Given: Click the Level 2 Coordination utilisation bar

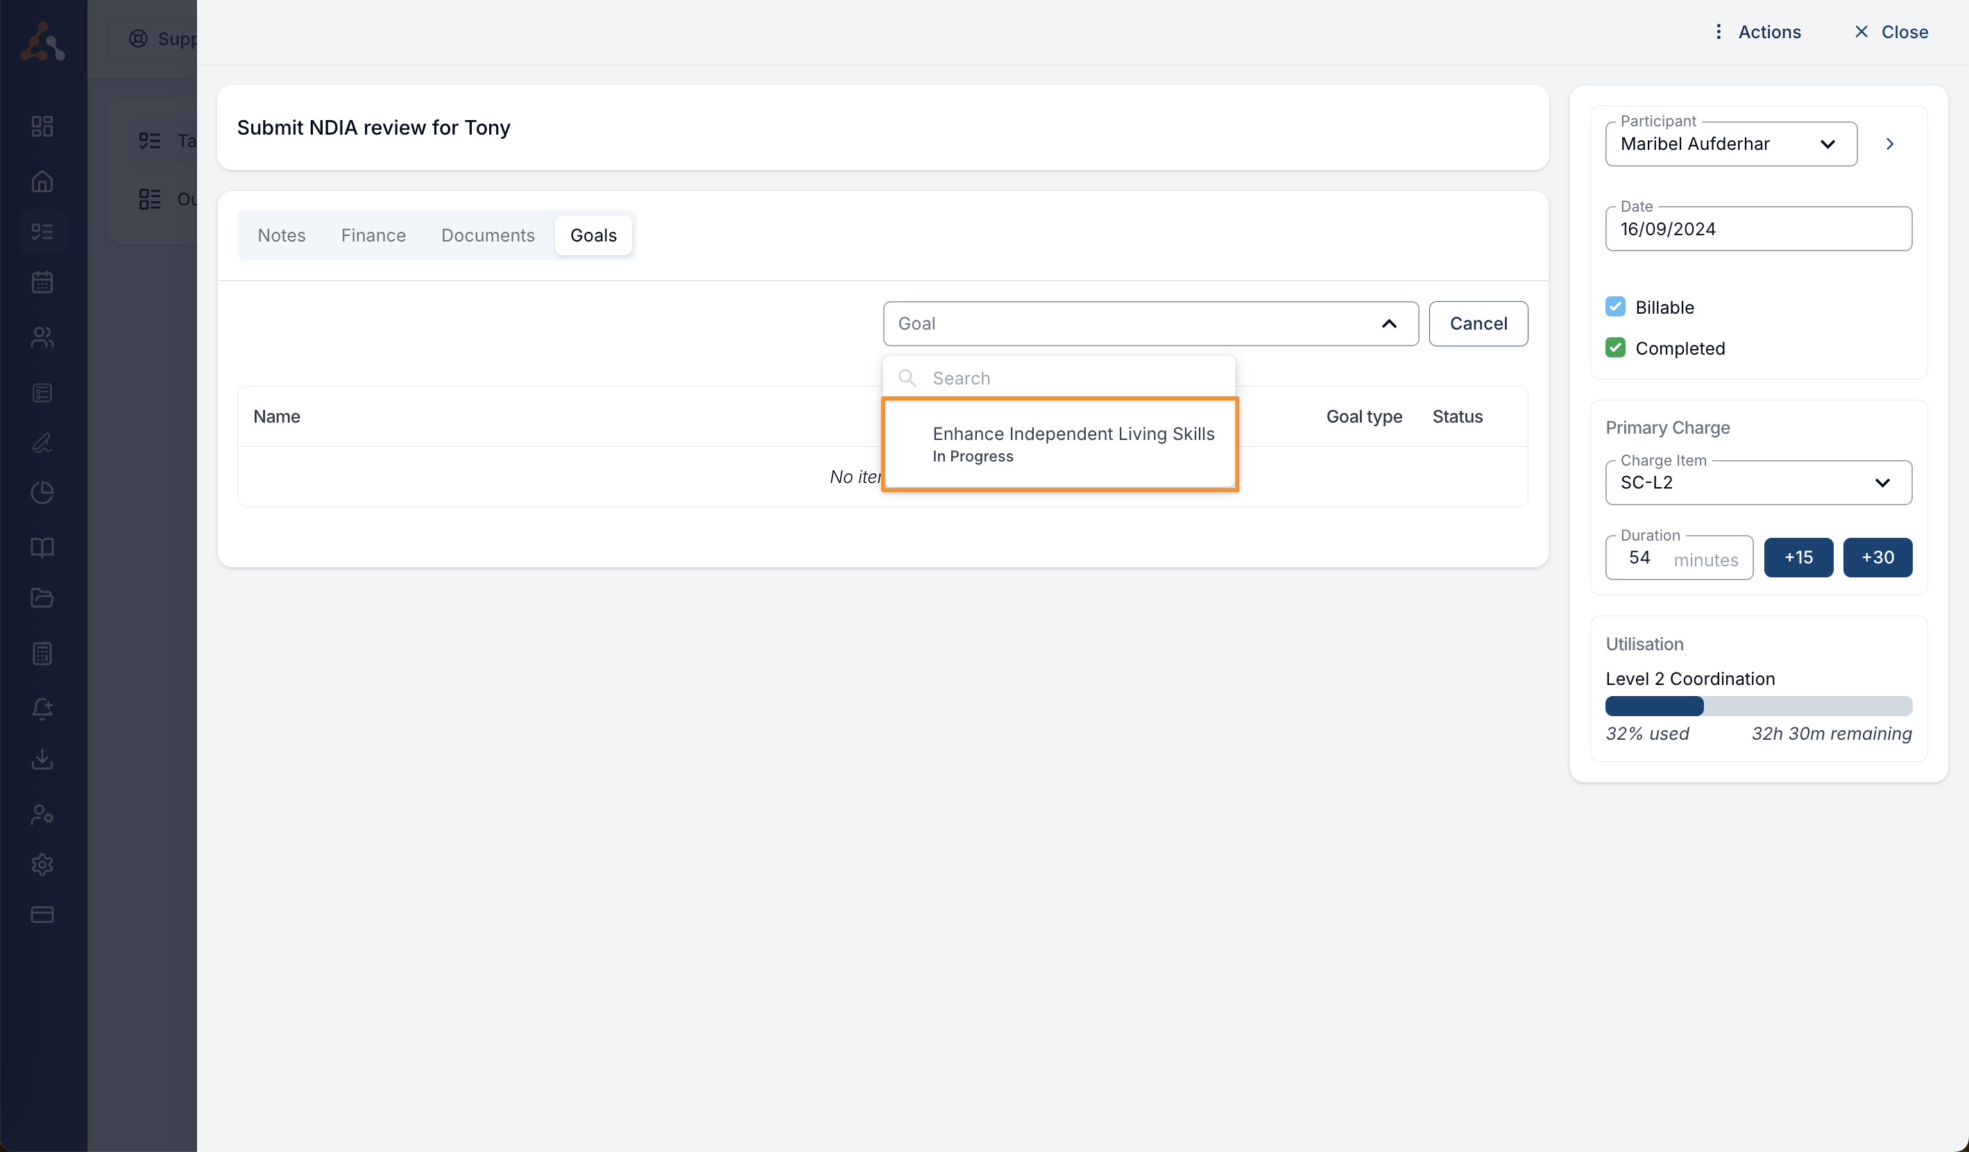Looking at the screenshot, I should pyautogui.click(x=1758, y=706).
